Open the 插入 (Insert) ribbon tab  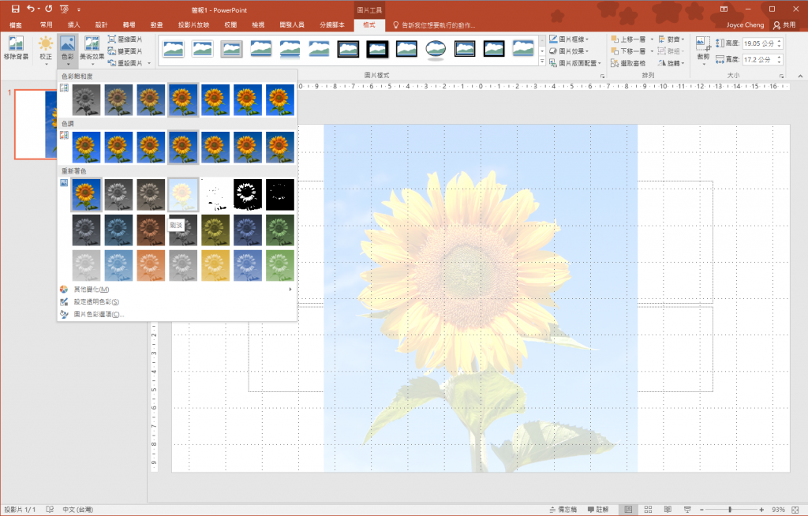74,25
